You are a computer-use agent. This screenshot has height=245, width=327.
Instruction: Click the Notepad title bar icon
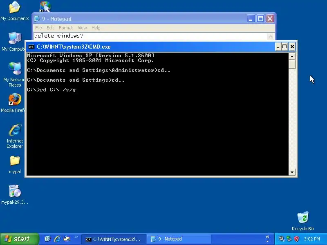(37, 18)
